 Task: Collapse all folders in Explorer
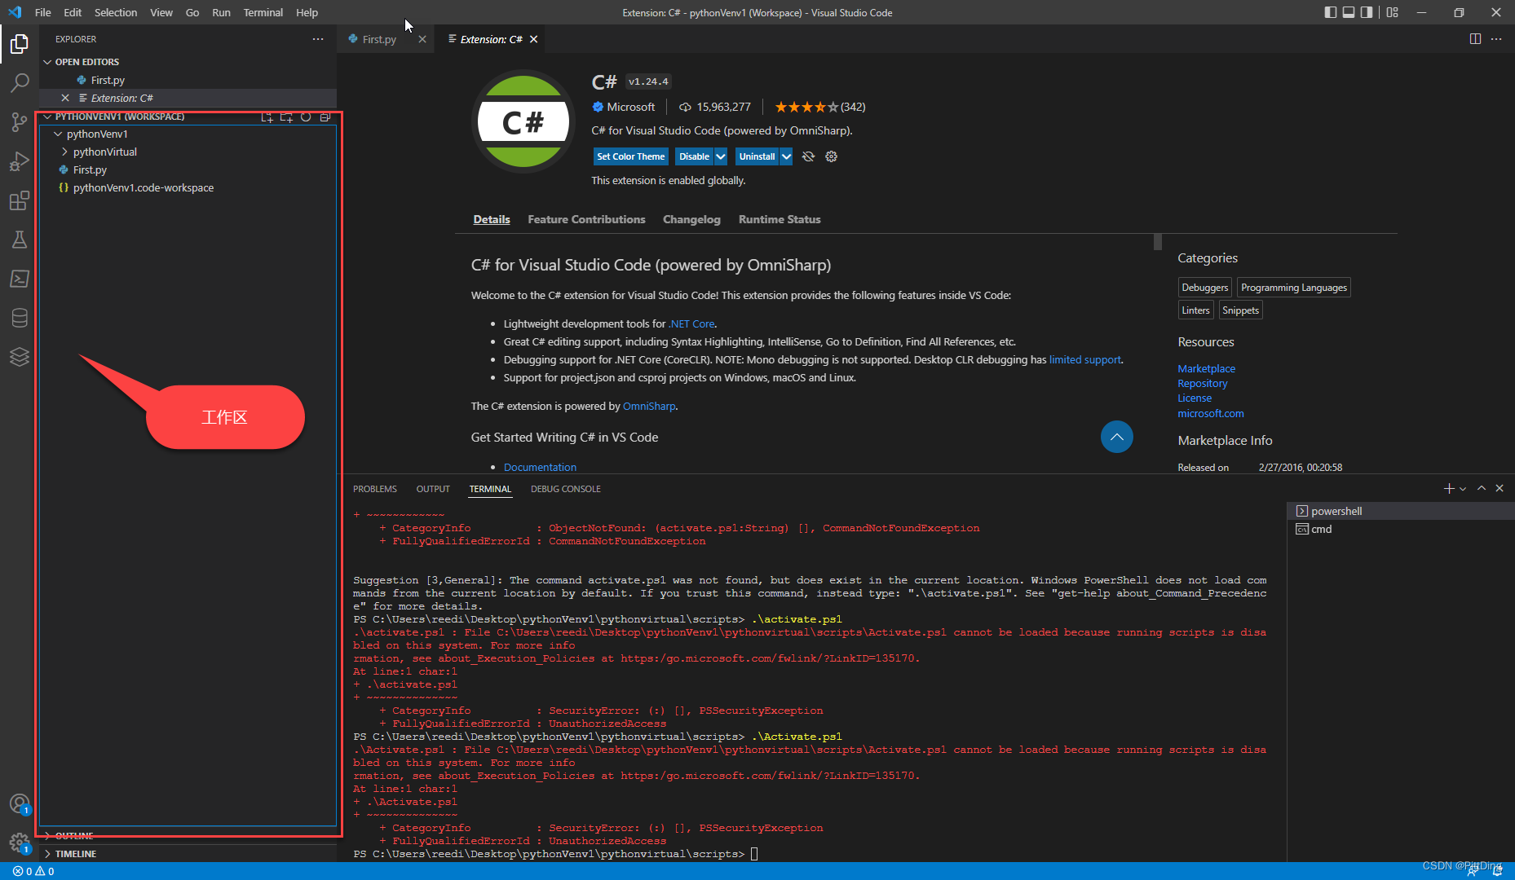325,117
